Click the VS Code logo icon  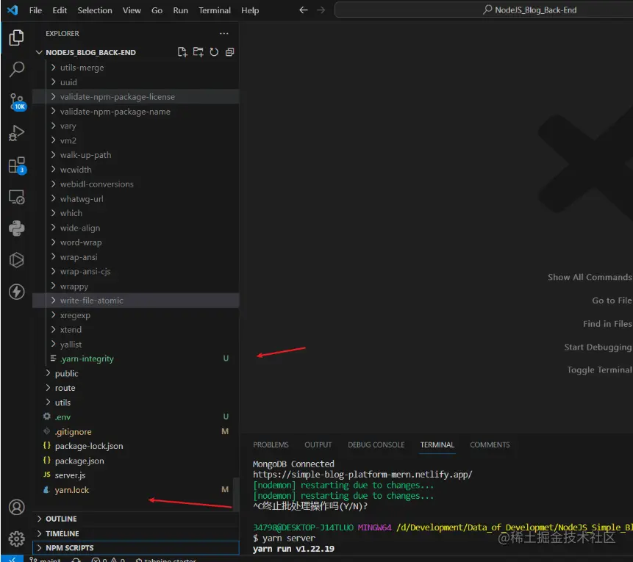tap(12, 10)
